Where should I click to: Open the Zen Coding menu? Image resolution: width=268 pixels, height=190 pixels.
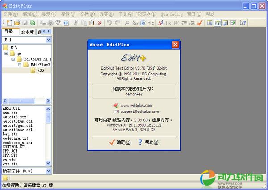[x=173, y=14]
